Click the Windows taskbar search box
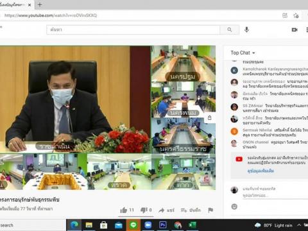 33,225
